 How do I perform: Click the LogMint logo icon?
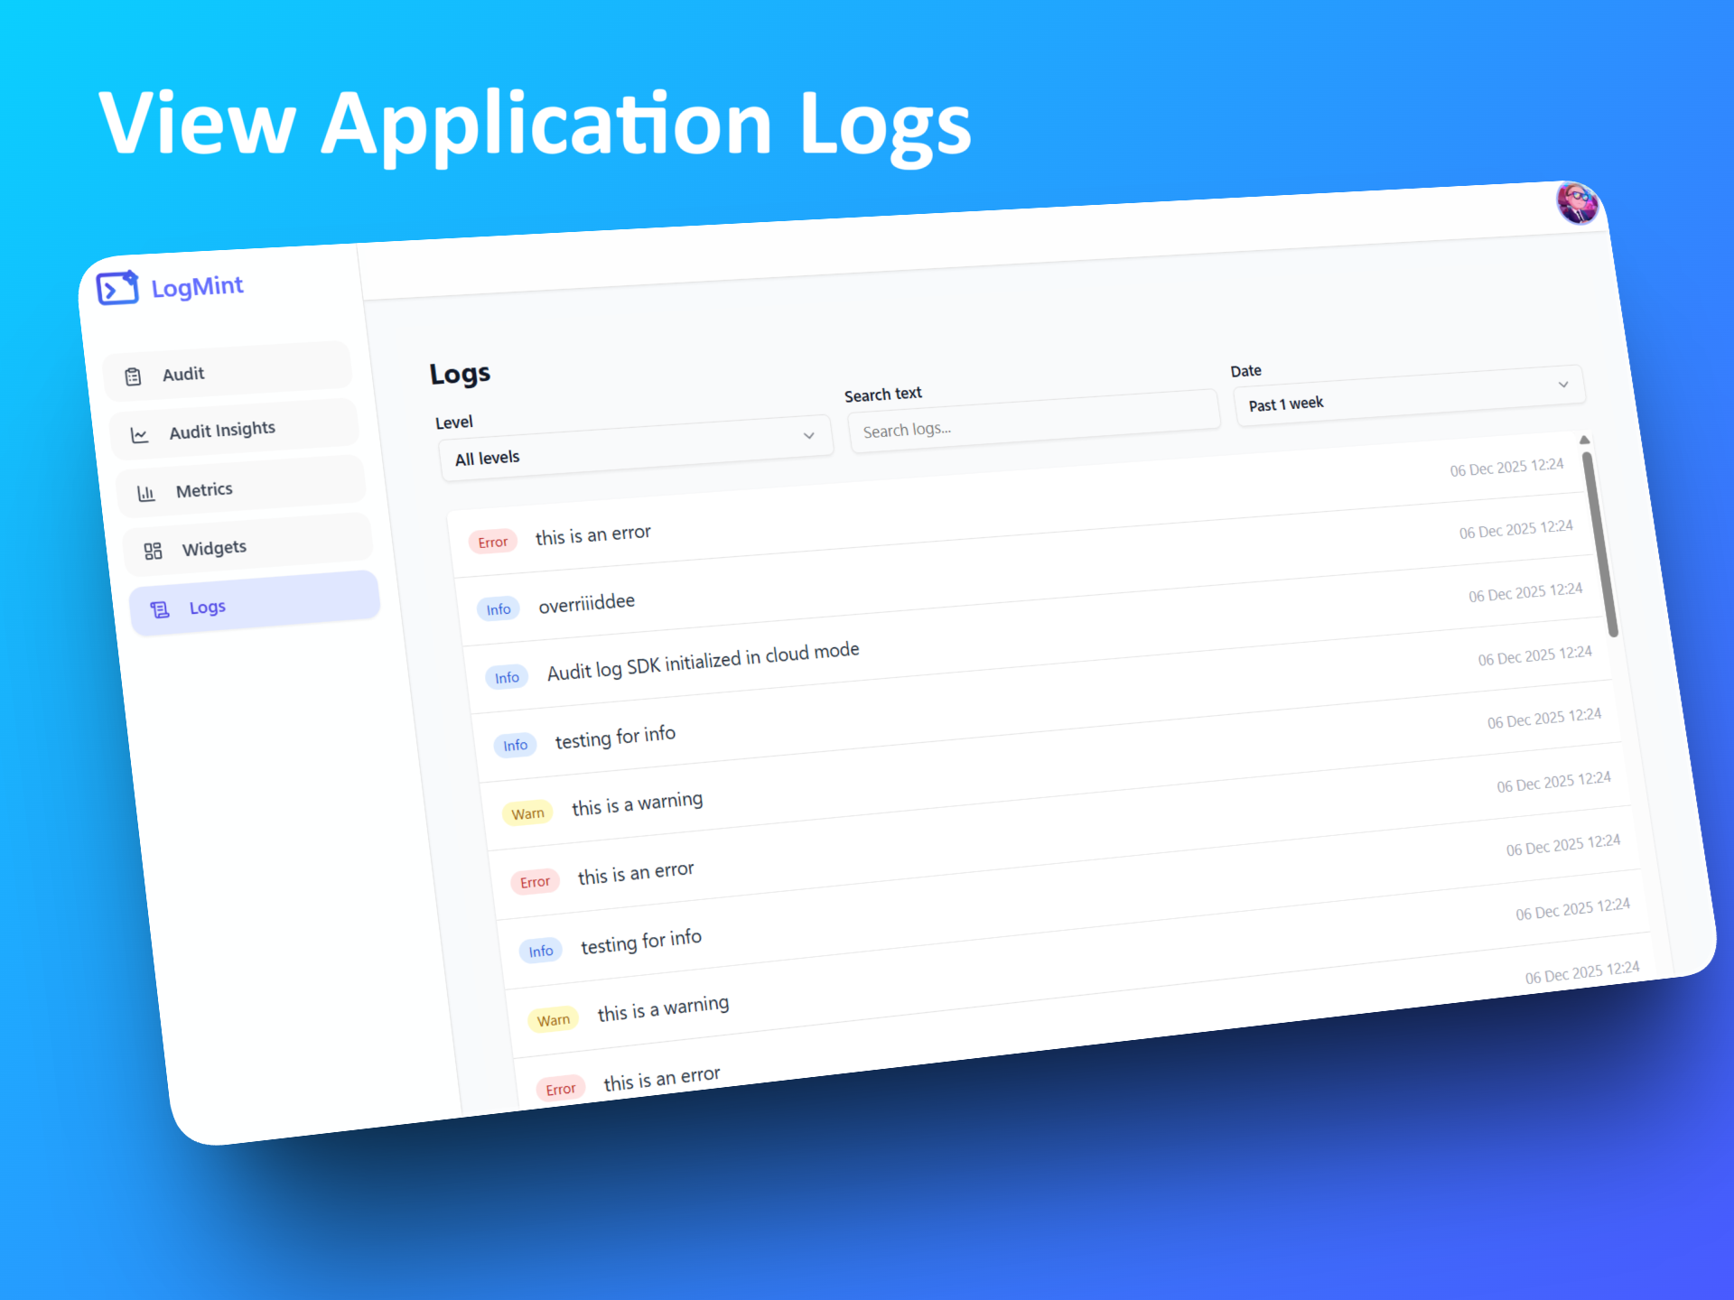point(116,287)
